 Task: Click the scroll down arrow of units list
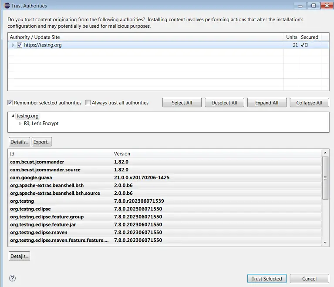325,242
